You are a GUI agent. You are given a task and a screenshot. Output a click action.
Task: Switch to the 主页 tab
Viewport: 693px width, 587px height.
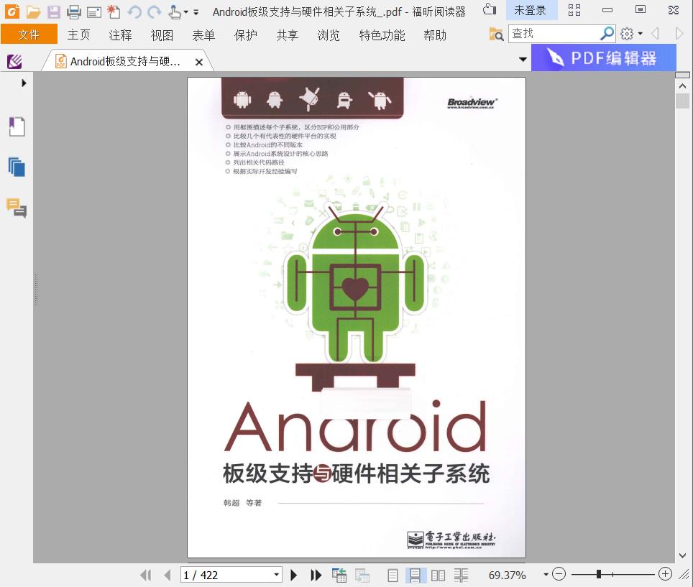(x=78, y=35)
